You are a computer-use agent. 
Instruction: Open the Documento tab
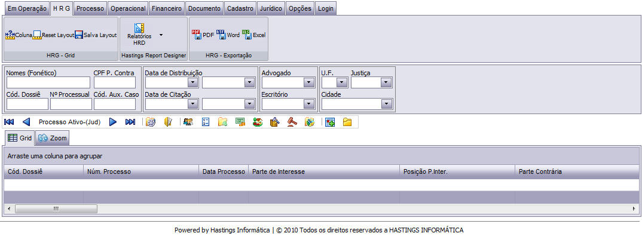[x=204, y=8]
